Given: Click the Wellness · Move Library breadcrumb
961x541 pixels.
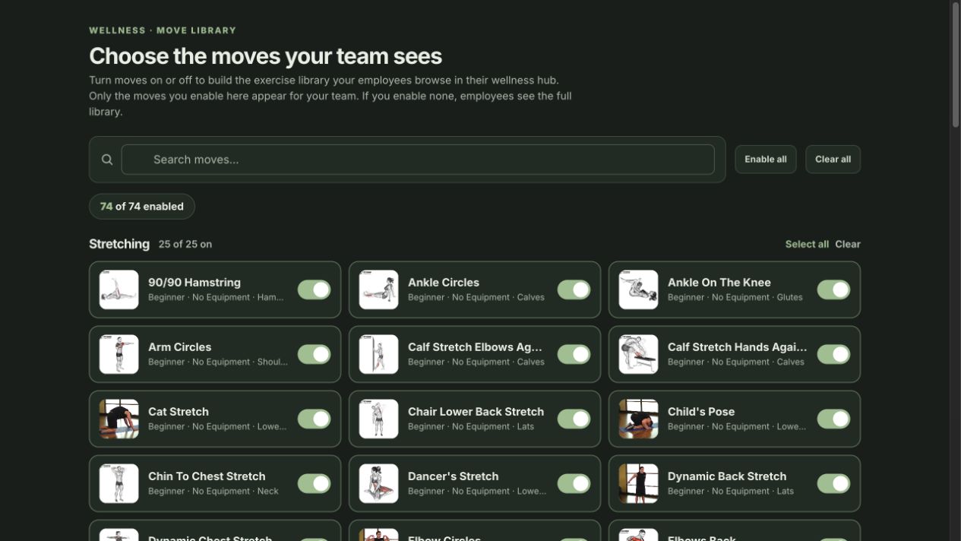Looking at the screenshot, I should [163, 30].
